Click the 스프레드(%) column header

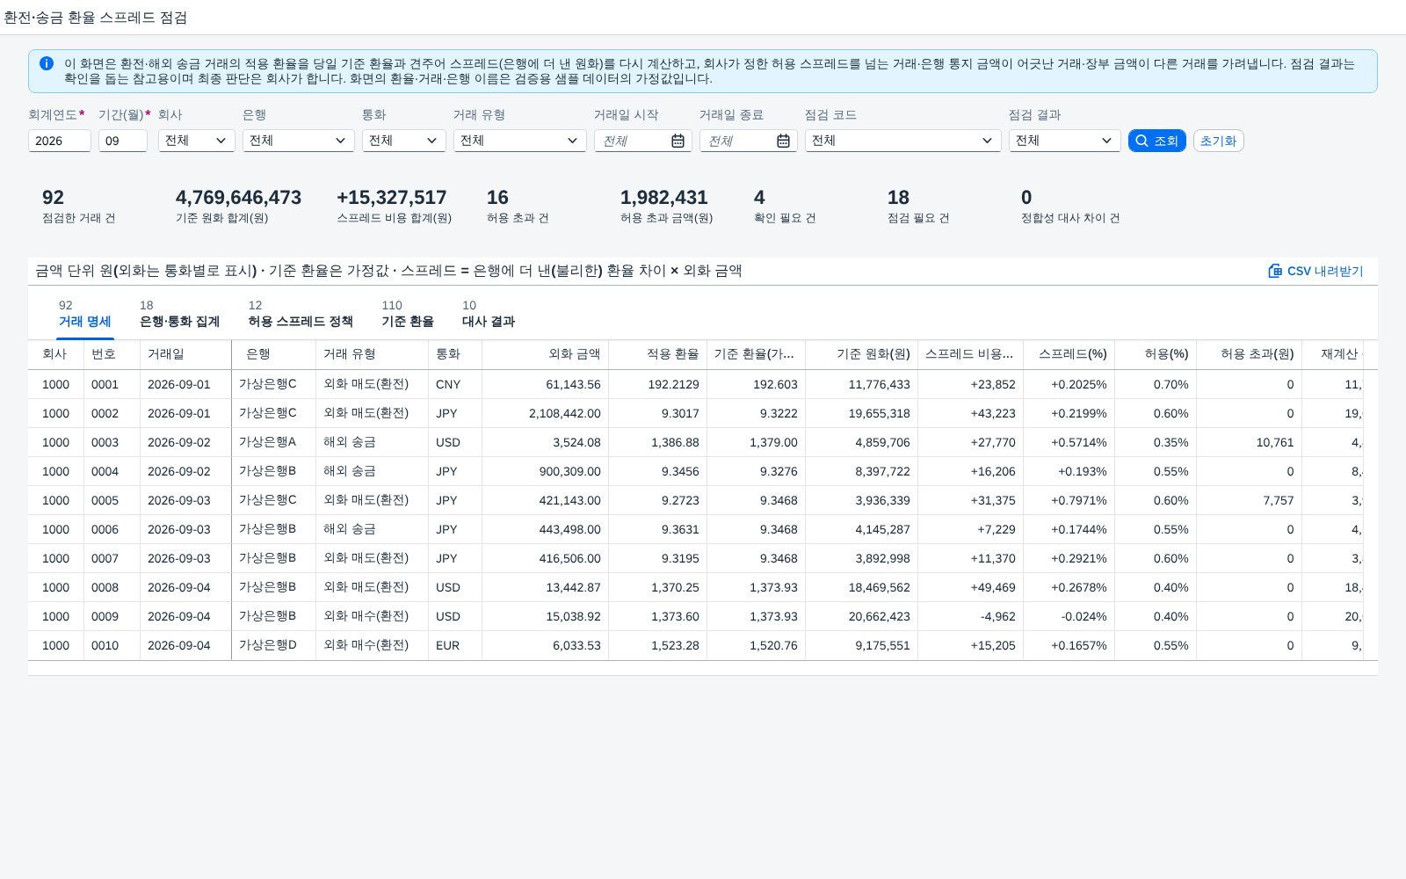(x=1069, y=354)
